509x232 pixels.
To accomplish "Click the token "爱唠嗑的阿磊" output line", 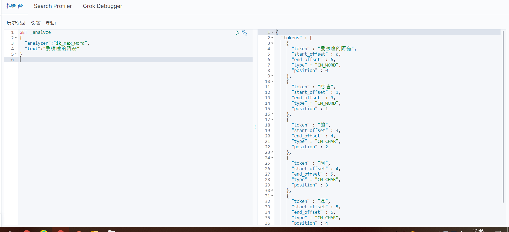I will coord(324,49).
